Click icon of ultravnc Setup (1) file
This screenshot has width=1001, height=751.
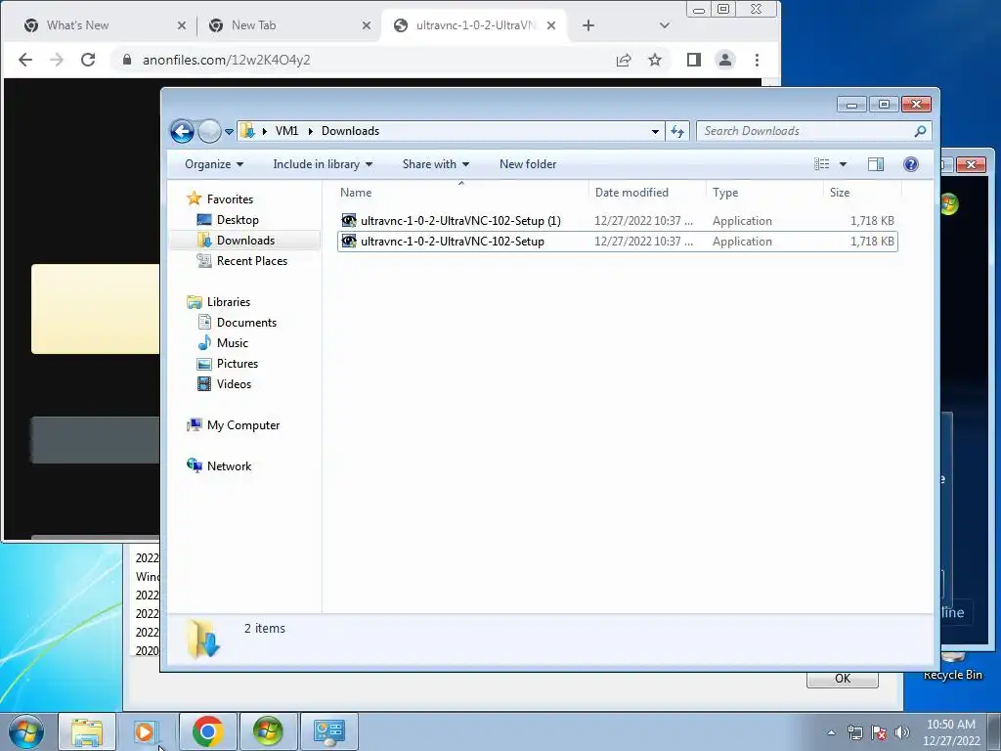[349, 221]
